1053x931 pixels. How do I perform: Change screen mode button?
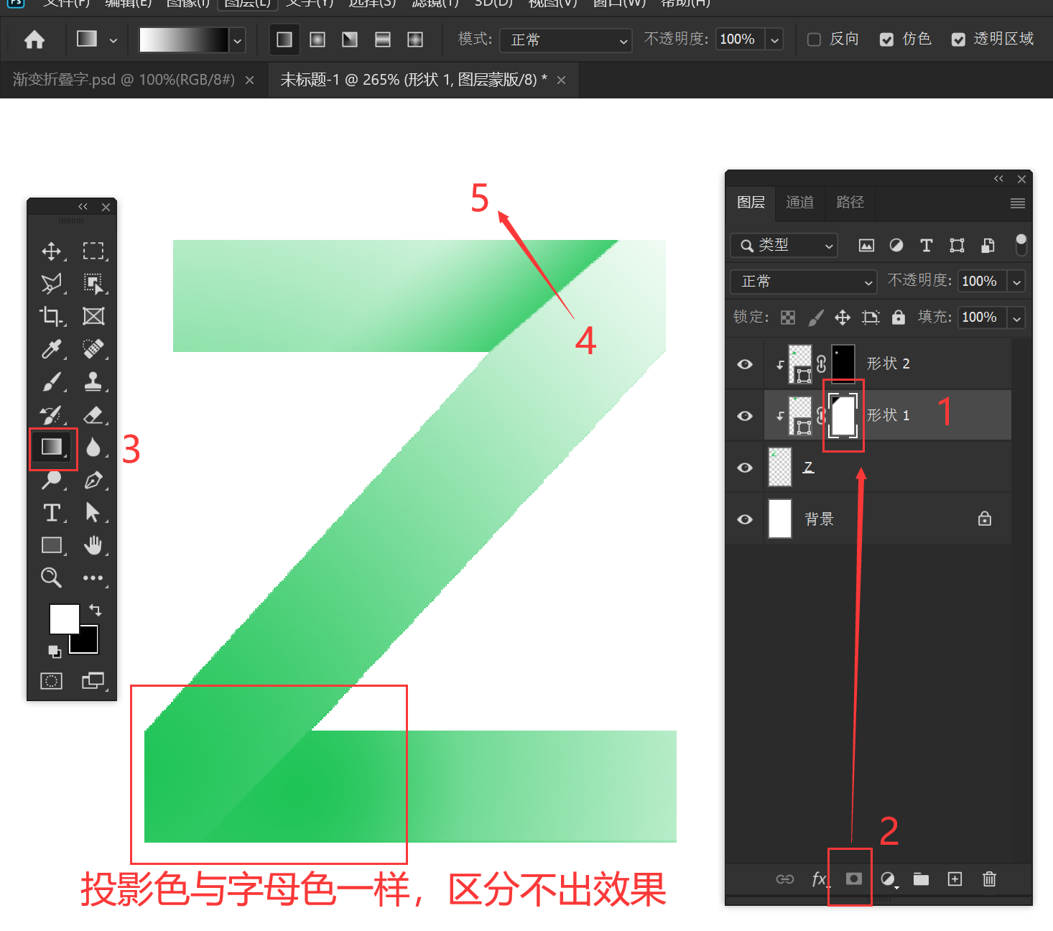click(x=93, y=681)
